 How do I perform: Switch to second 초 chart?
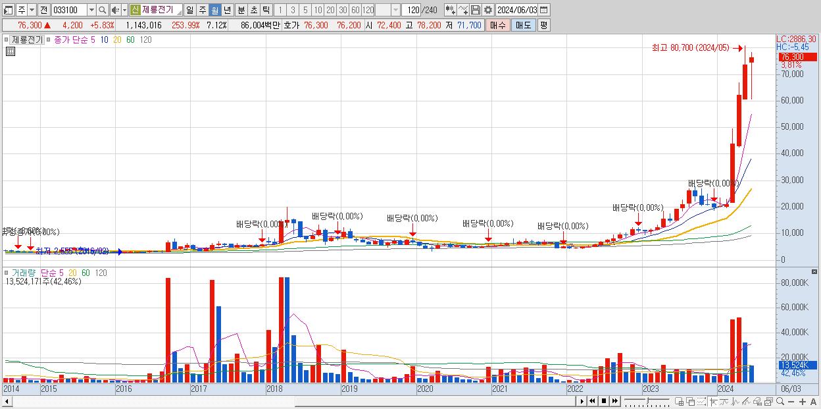[x=253, y=10]
